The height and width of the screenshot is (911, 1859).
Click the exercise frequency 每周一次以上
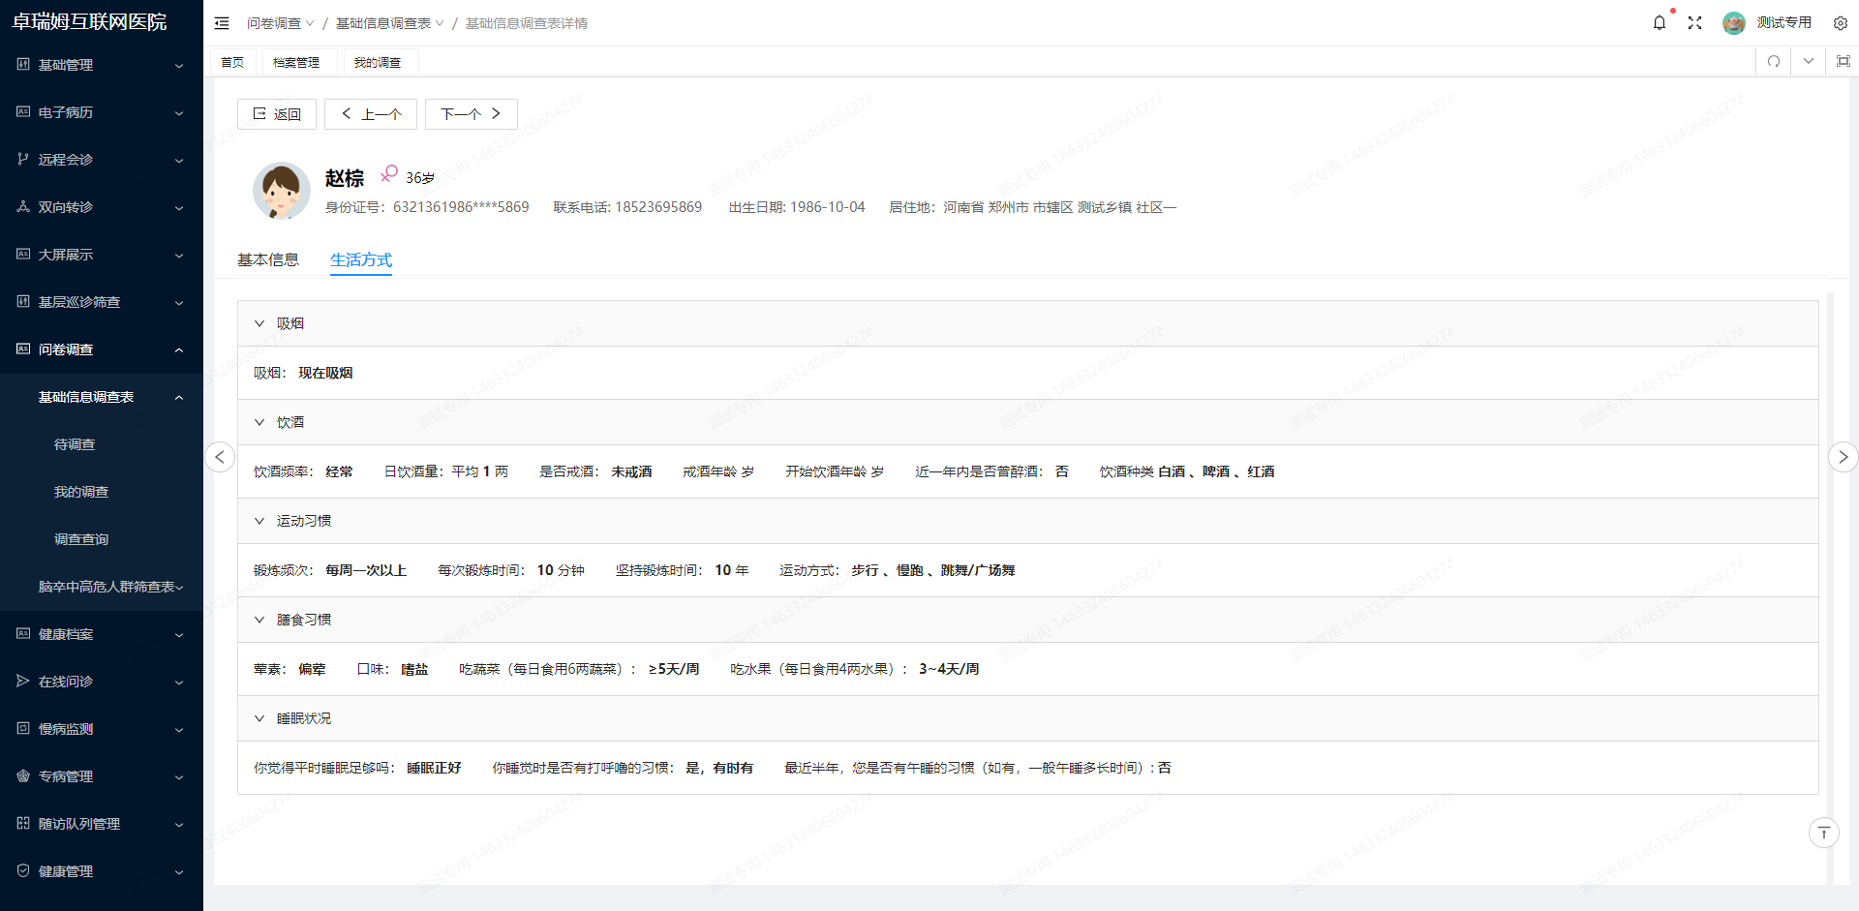point(366,570)
